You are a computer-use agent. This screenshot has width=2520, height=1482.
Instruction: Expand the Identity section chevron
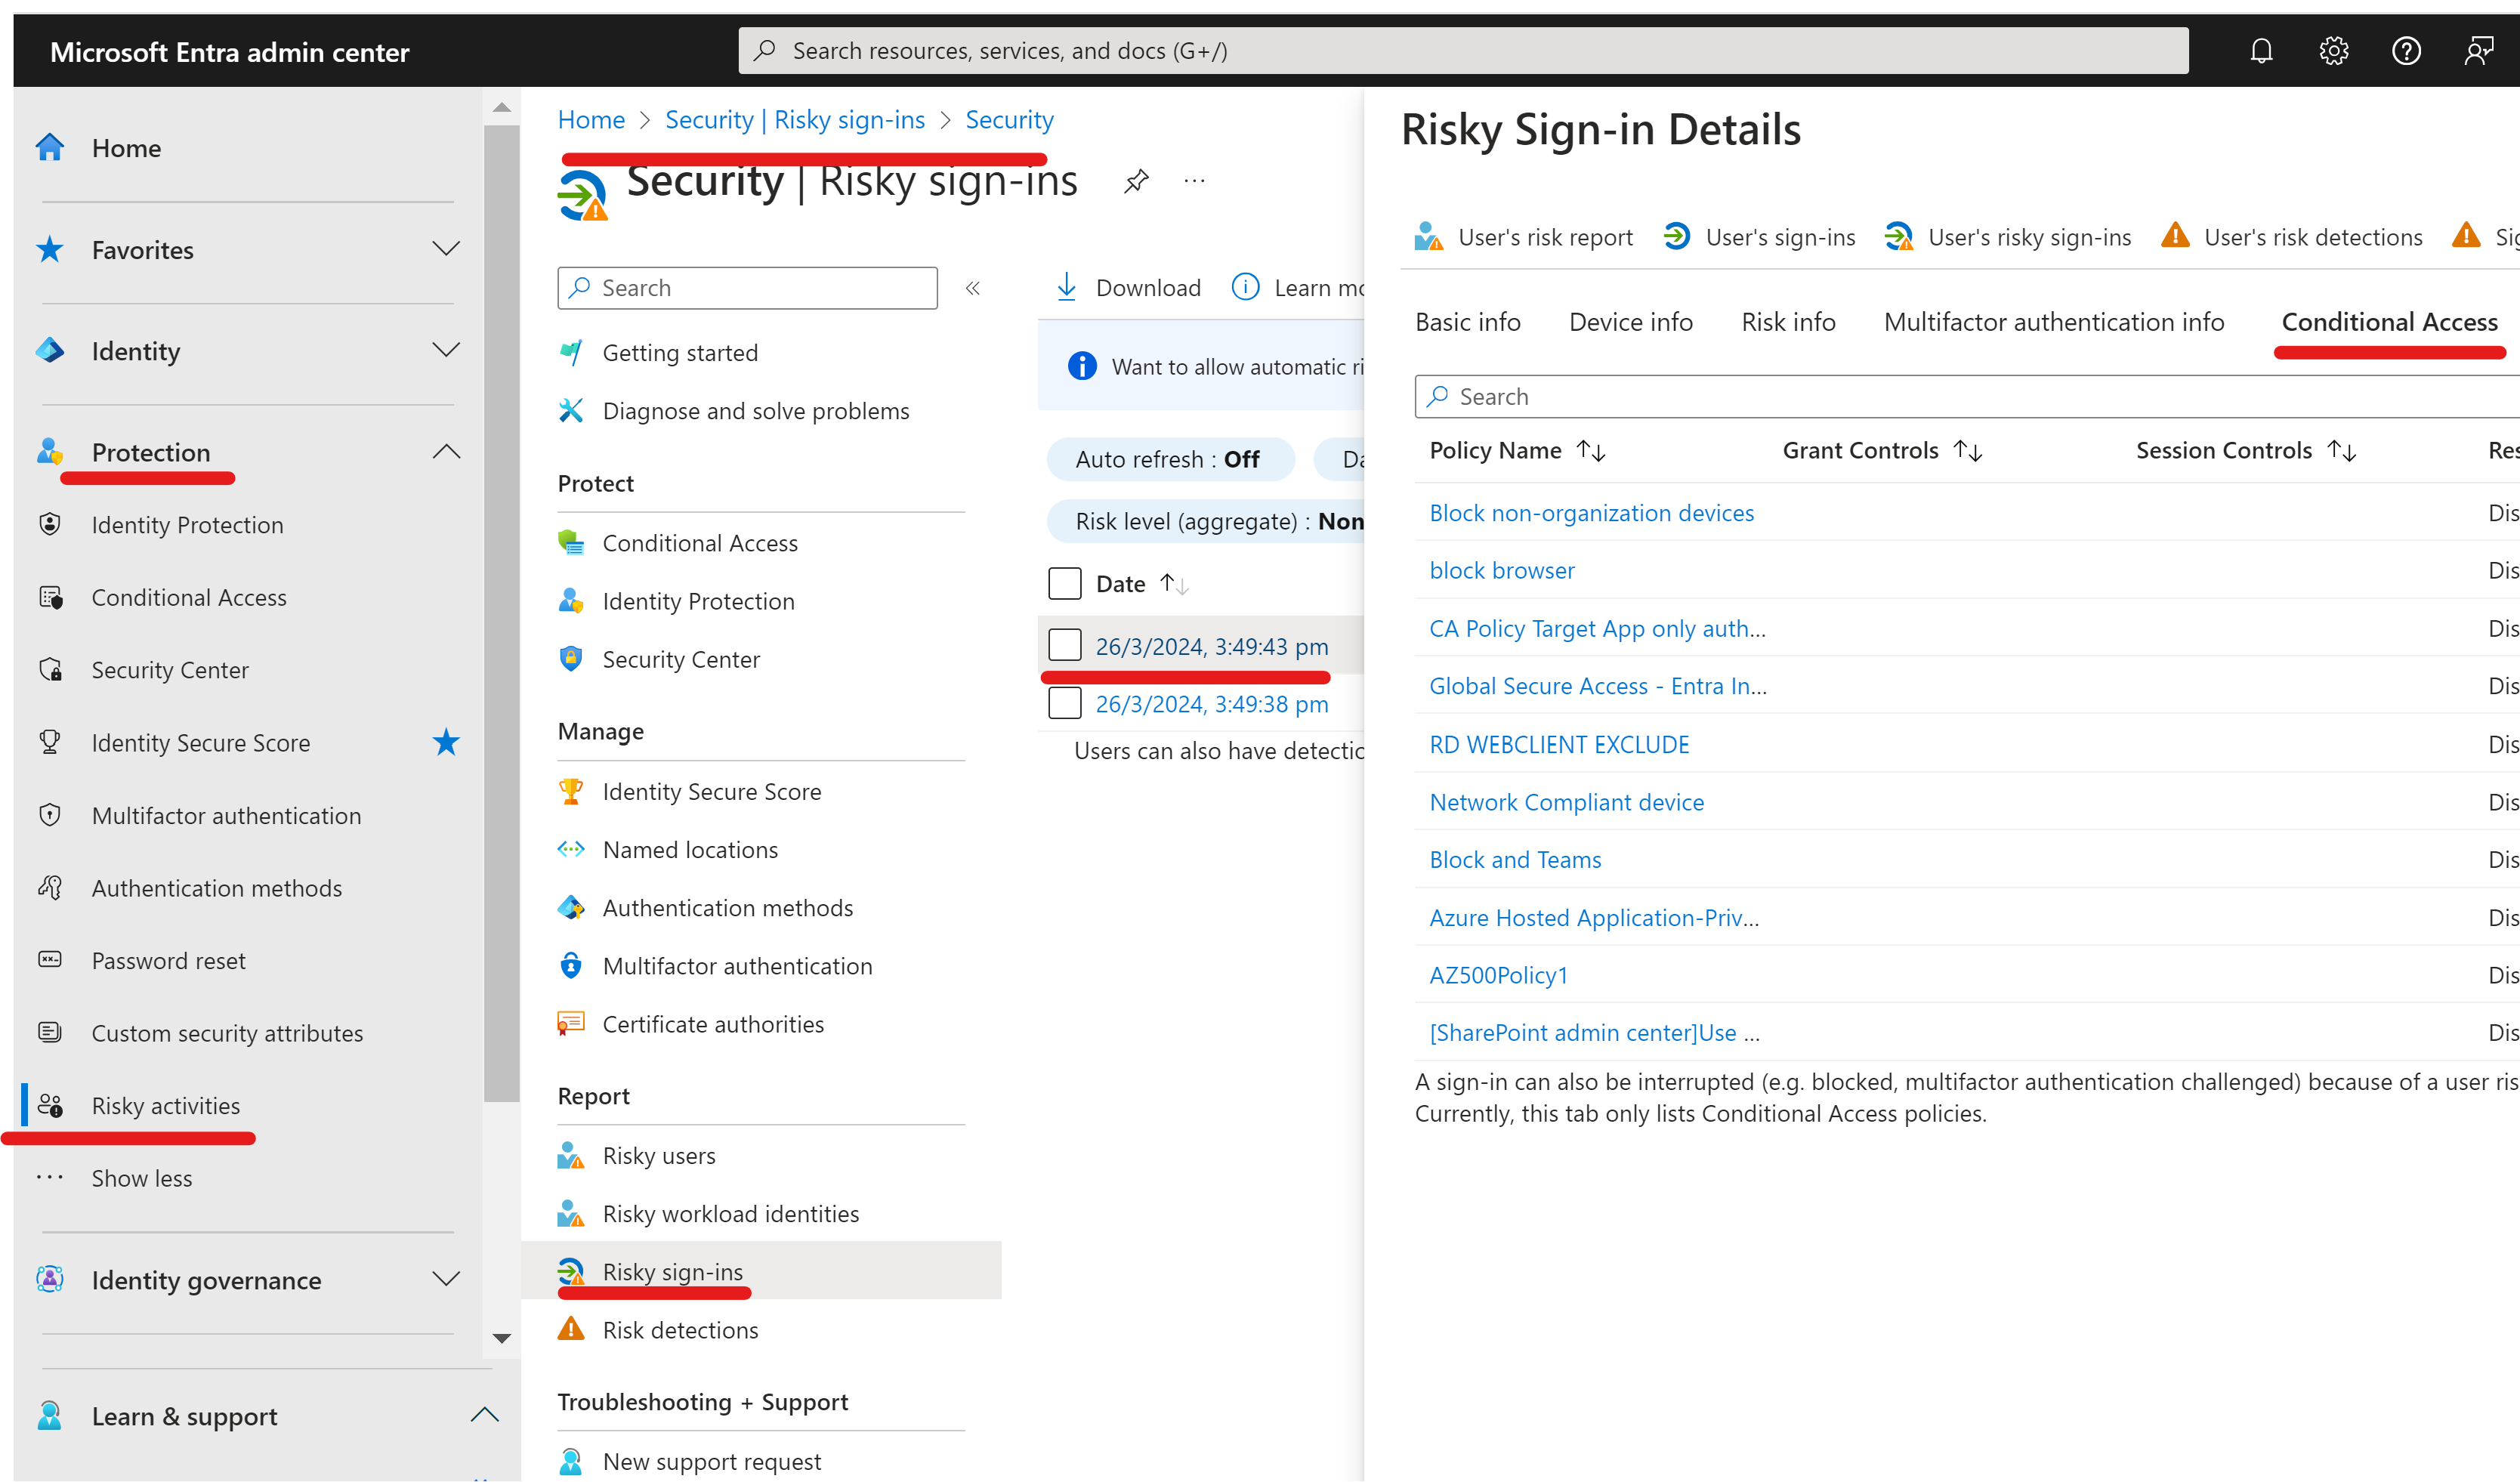coord(446,349)
